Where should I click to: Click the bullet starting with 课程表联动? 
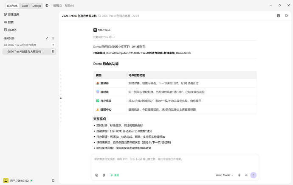point(134,142)
